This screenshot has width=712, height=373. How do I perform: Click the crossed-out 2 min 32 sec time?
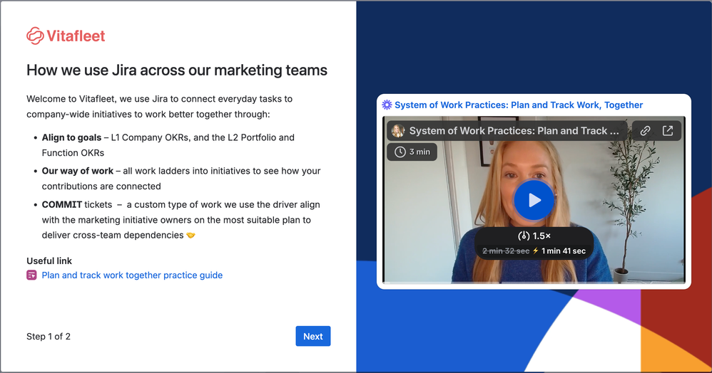pyautogui.click(x=506, y=251)
